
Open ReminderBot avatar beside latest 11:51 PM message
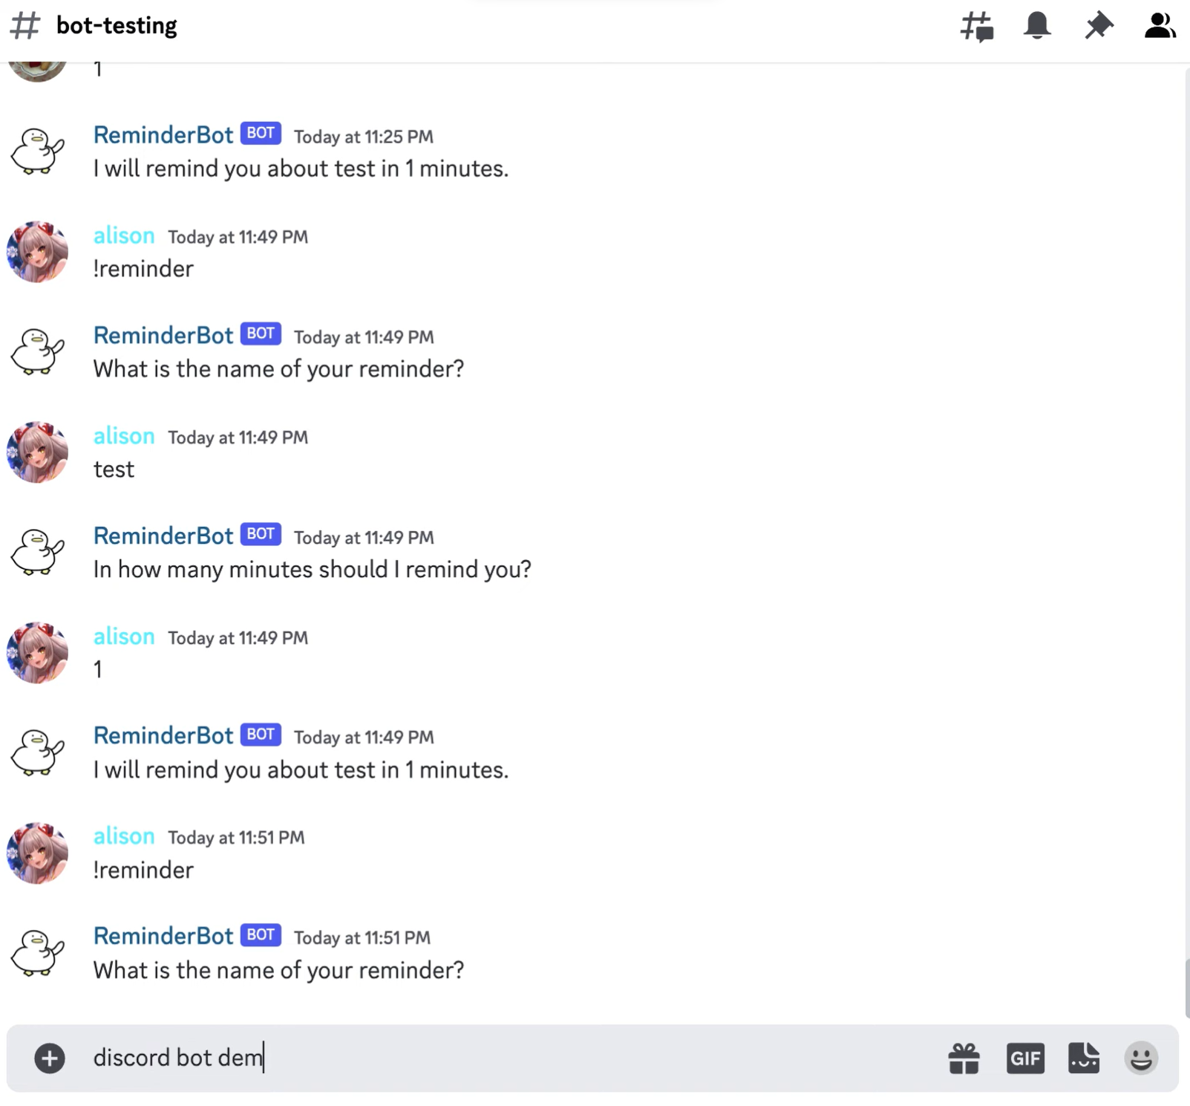coord(37,953)
